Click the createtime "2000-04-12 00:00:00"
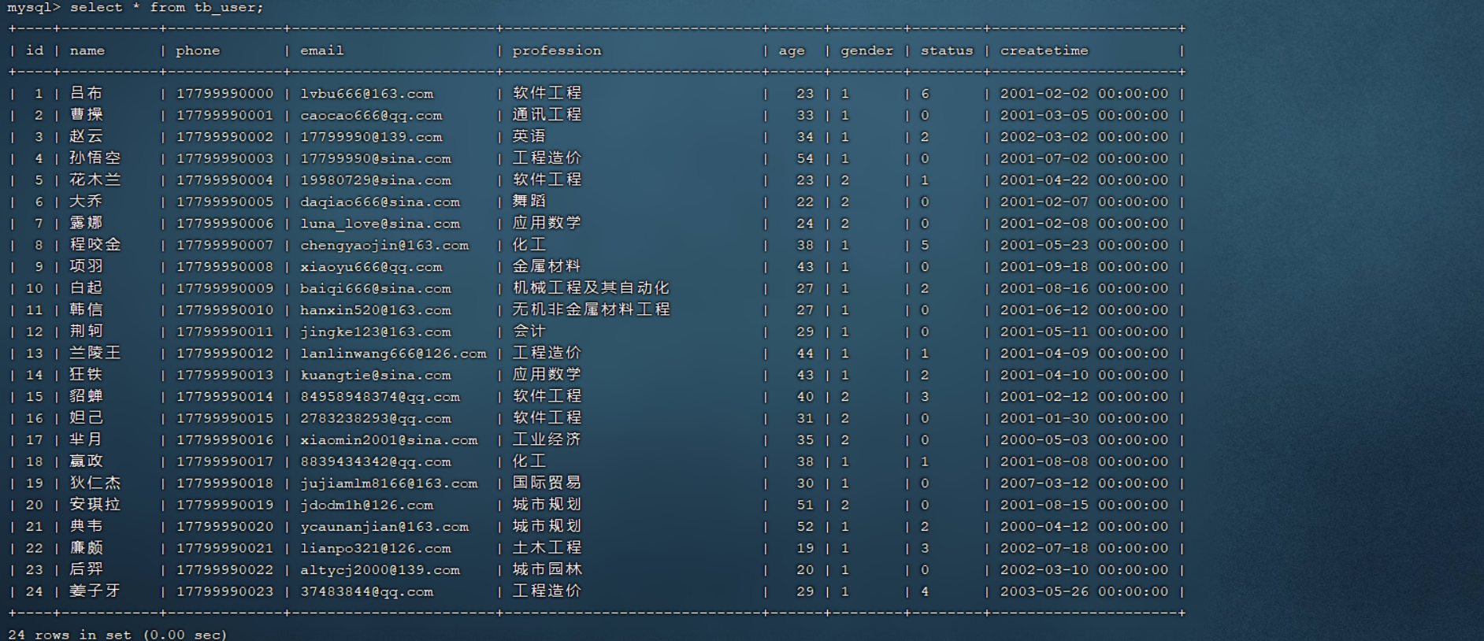1484x641 pixels. point(1084,527)
